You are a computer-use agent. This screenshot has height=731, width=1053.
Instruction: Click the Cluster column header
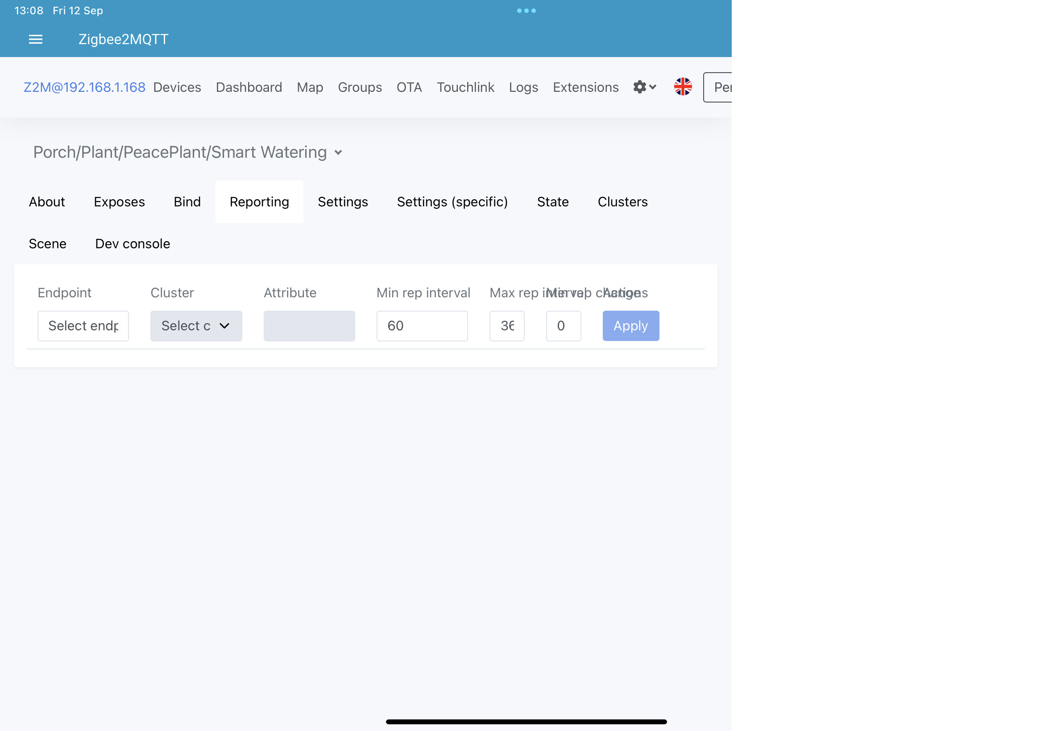(172, 293)
